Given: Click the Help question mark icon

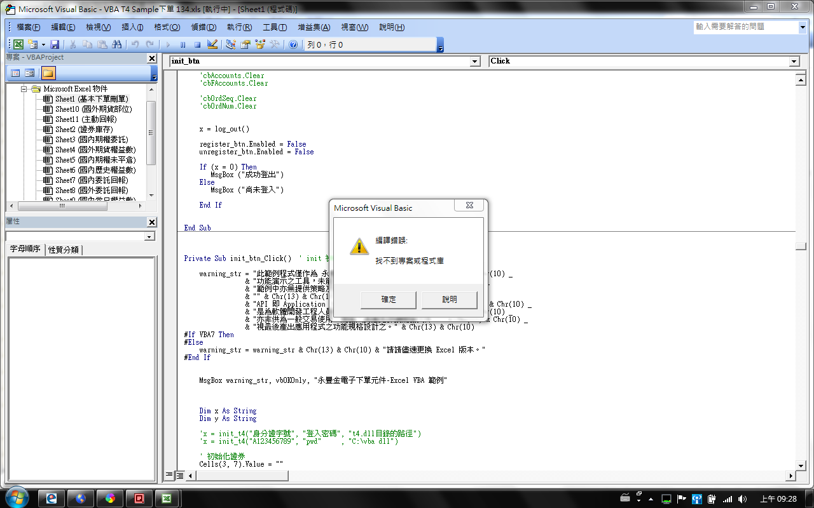Looking at the screenshot, I should tap(293, 44).
